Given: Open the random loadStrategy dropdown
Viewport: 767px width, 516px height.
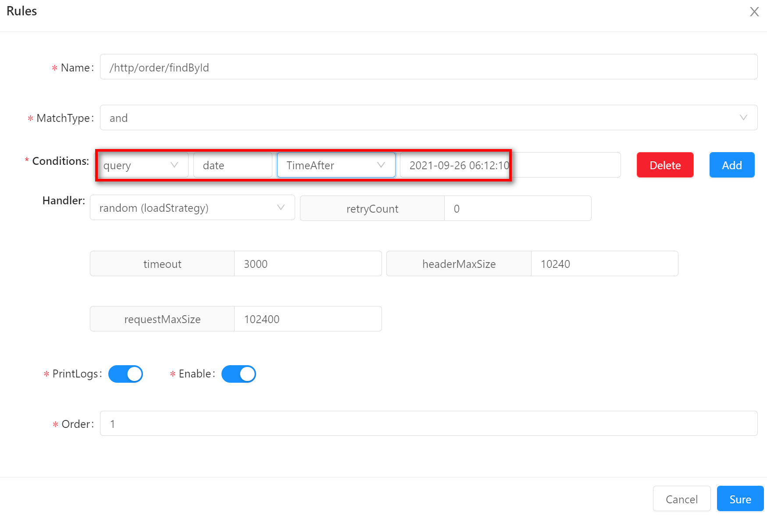Looking at the screenshot, I should pos(192,208).
